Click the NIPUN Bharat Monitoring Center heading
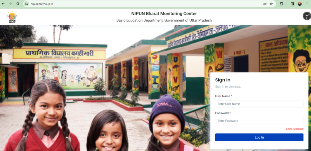The image size is (311, 151). [x=164, y=14]
